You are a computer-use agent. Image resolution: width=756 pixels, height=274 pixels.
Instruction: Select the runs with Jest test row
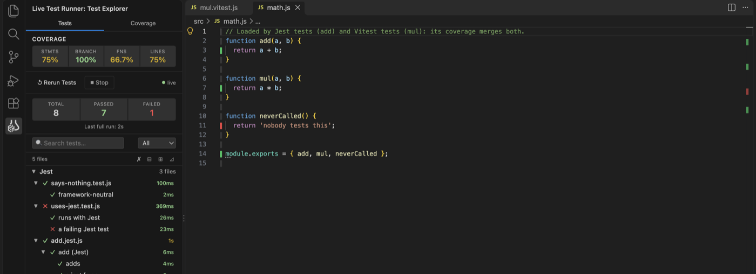[104, 217]
